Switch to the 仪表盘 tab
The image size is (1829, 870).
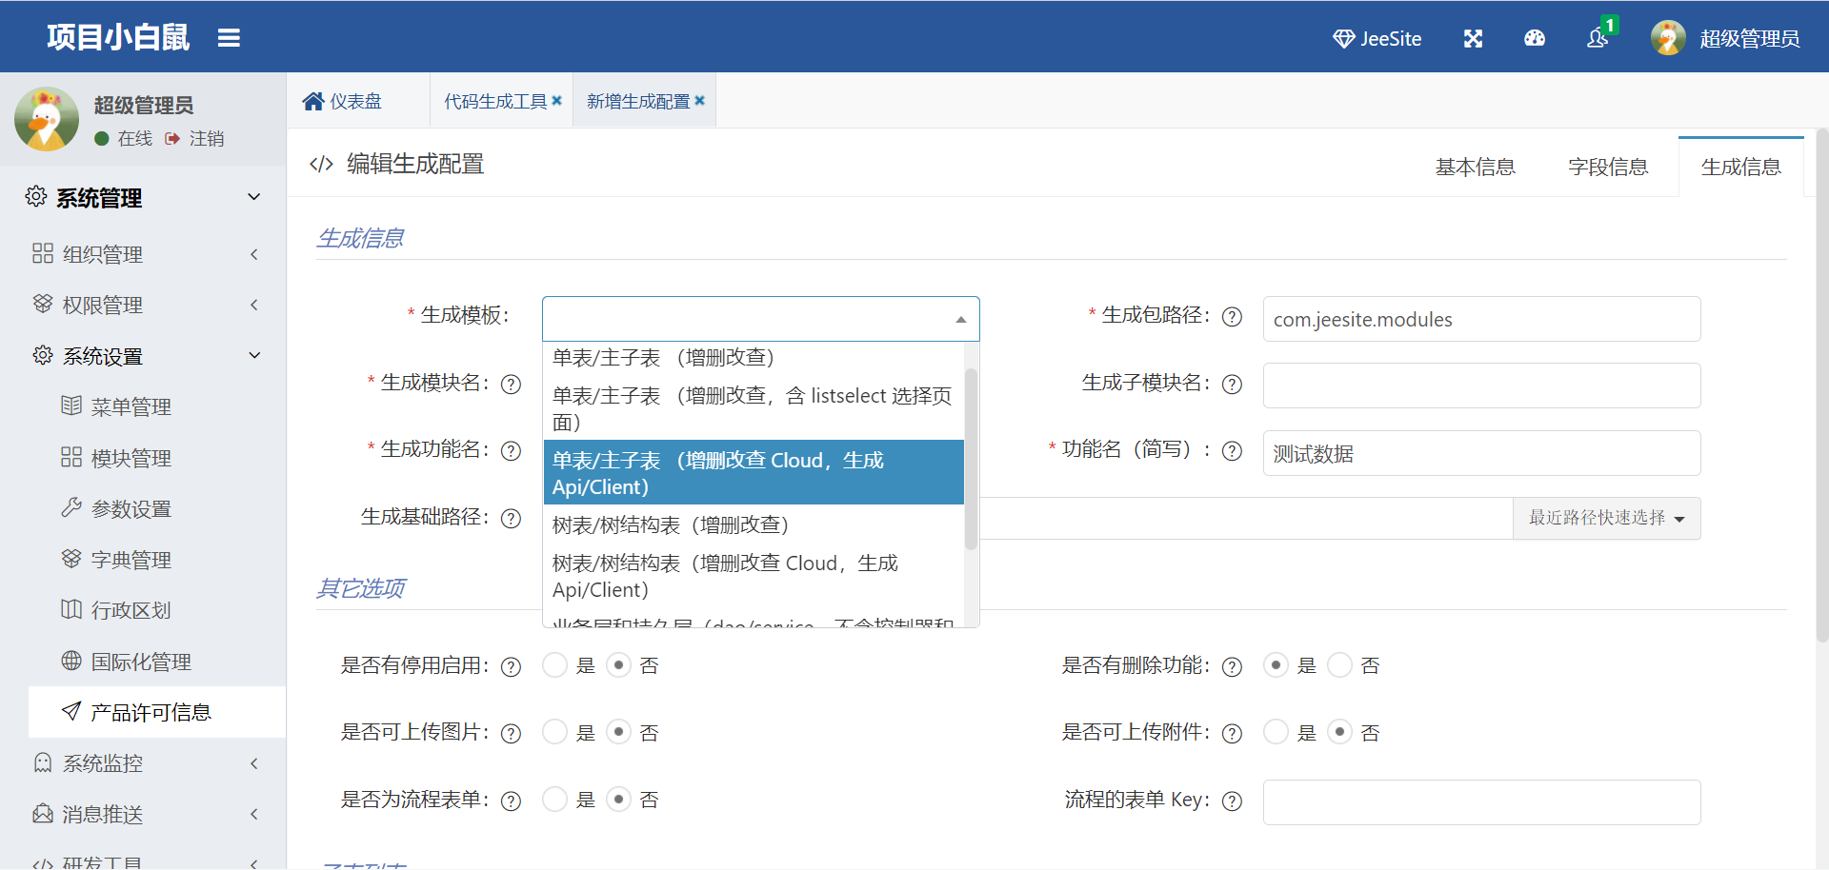pos(343,101)
